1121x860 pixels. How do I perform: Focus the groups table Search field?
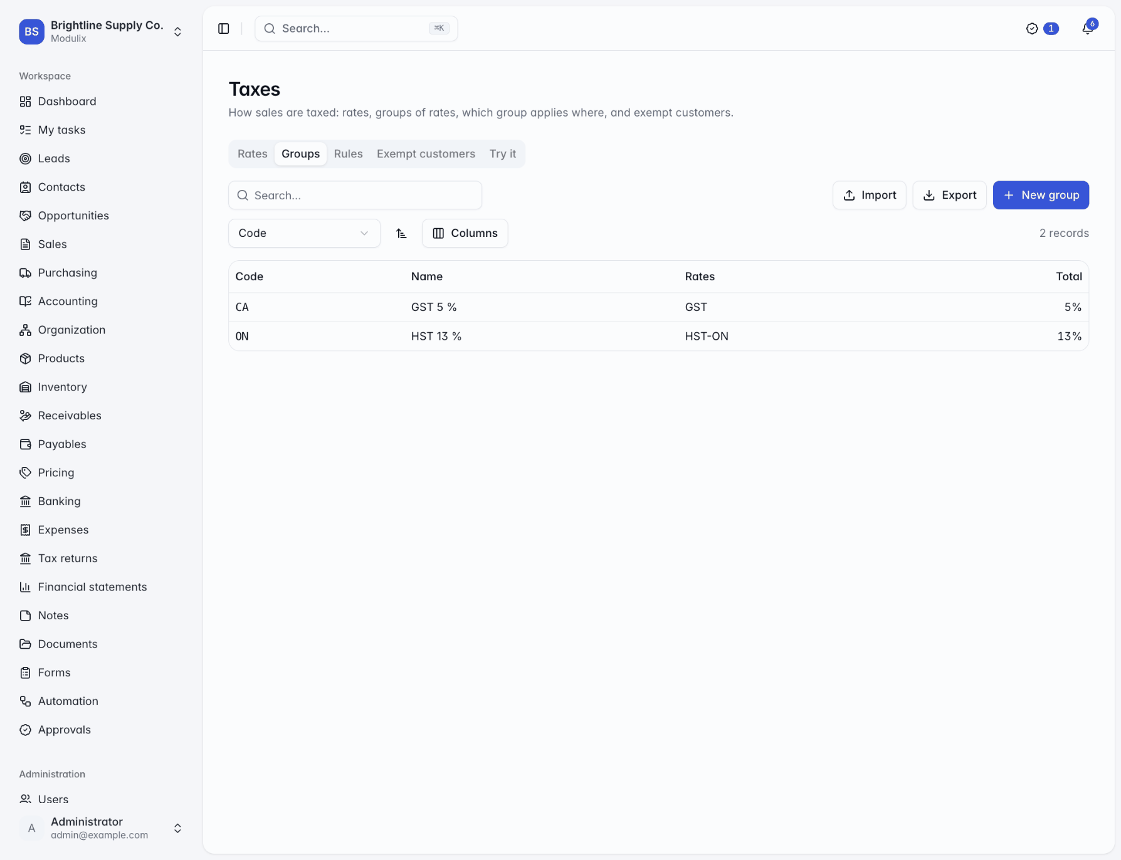pyautogui.click(x=355, y=195)
